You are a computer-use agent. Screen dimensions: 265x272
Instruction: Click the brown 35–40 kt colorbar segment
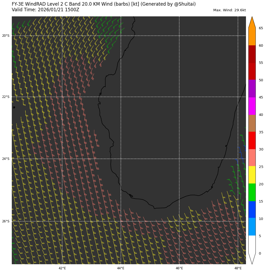(x=252, y=123)
